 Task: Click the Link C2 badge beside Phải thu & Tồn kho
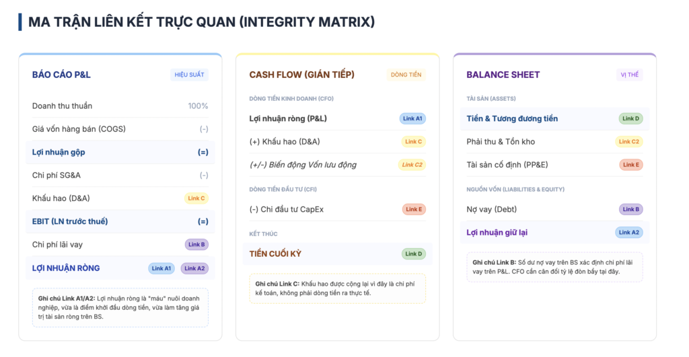click(x=629, y=142)
